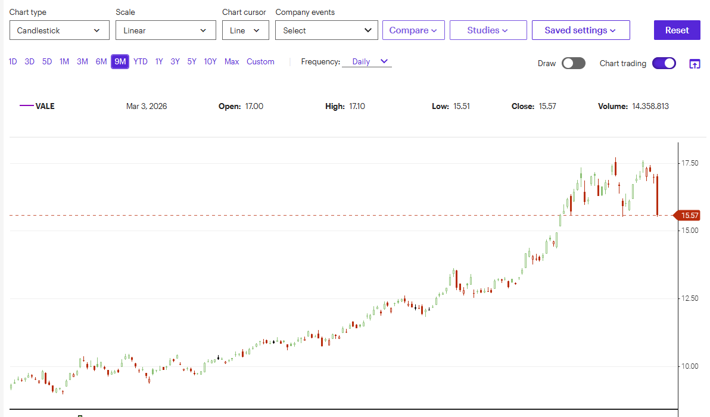Select the 3M time range
This screenshot has width=710, height=417.
tap(82, 61)
